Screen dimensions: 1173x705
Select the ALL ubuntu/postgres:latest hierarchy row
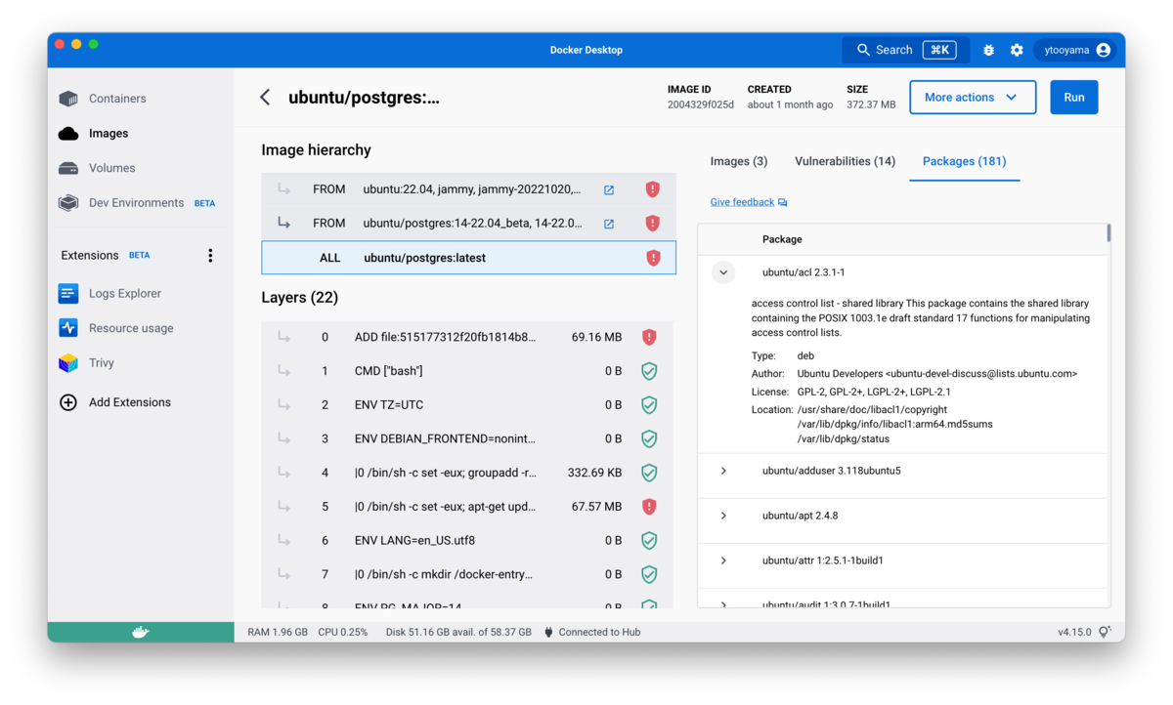coord(468,258)
